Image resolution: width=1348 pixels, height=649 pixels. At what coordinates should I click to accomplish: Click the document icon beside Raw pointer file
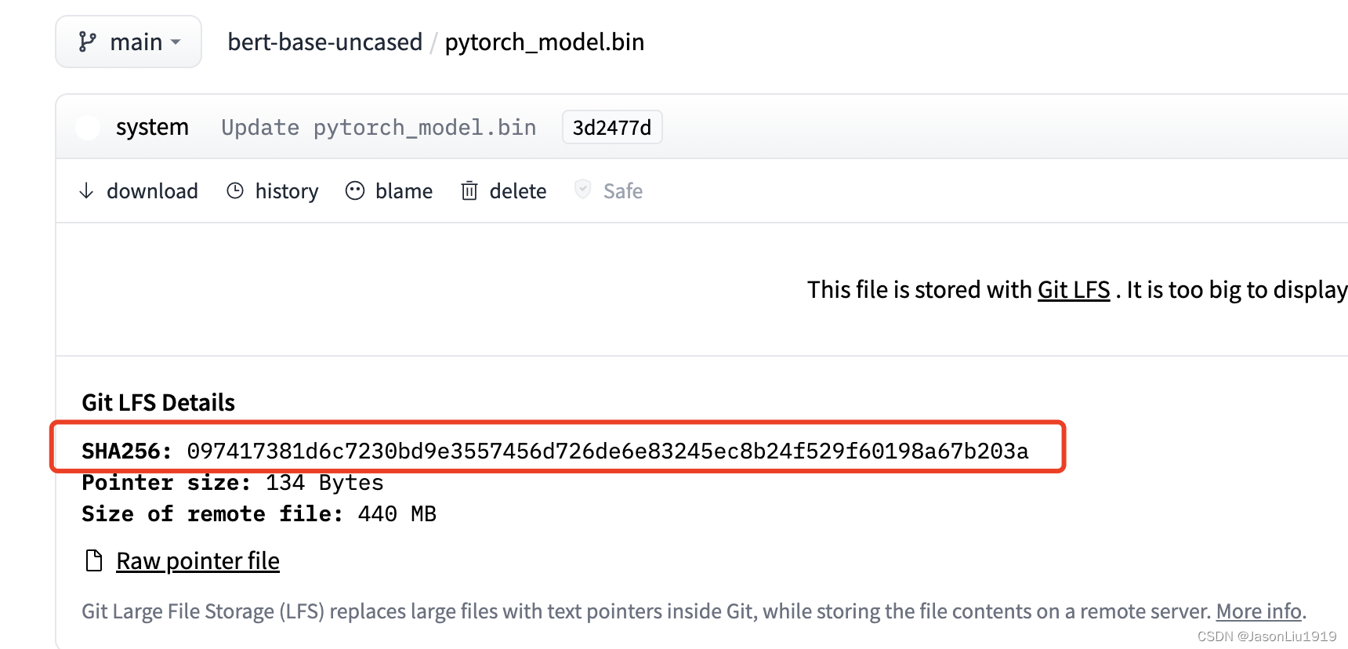[94, 561]
